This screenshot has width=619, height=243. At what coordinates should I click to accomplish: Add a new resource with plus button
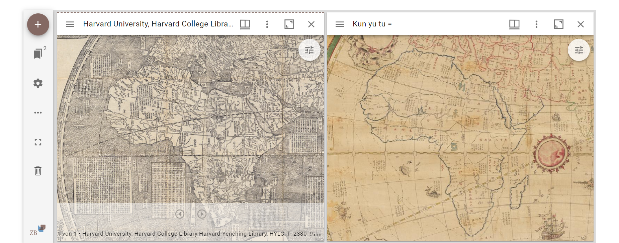tap(38, 24)
